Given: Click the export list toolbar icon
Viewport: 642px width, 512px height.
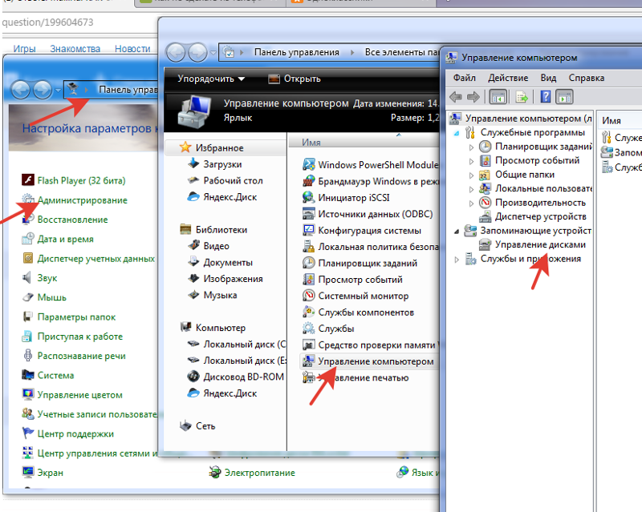Looking at the screenshot, I should point(522,97).
